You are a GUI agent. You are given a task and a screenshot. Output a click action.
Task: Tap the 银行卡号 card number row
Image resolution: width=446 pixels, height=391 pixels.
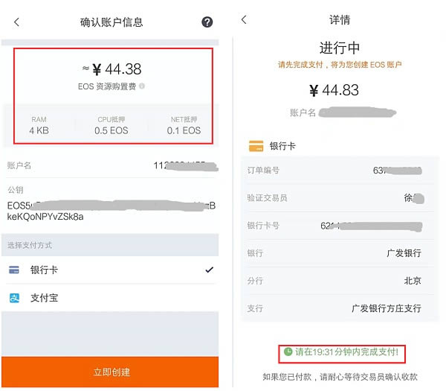334,226
